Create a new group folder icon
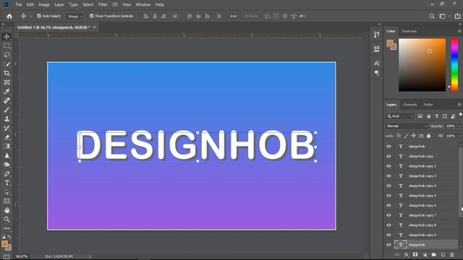Viewport: 463px width, 260px height. pos(433,255)
